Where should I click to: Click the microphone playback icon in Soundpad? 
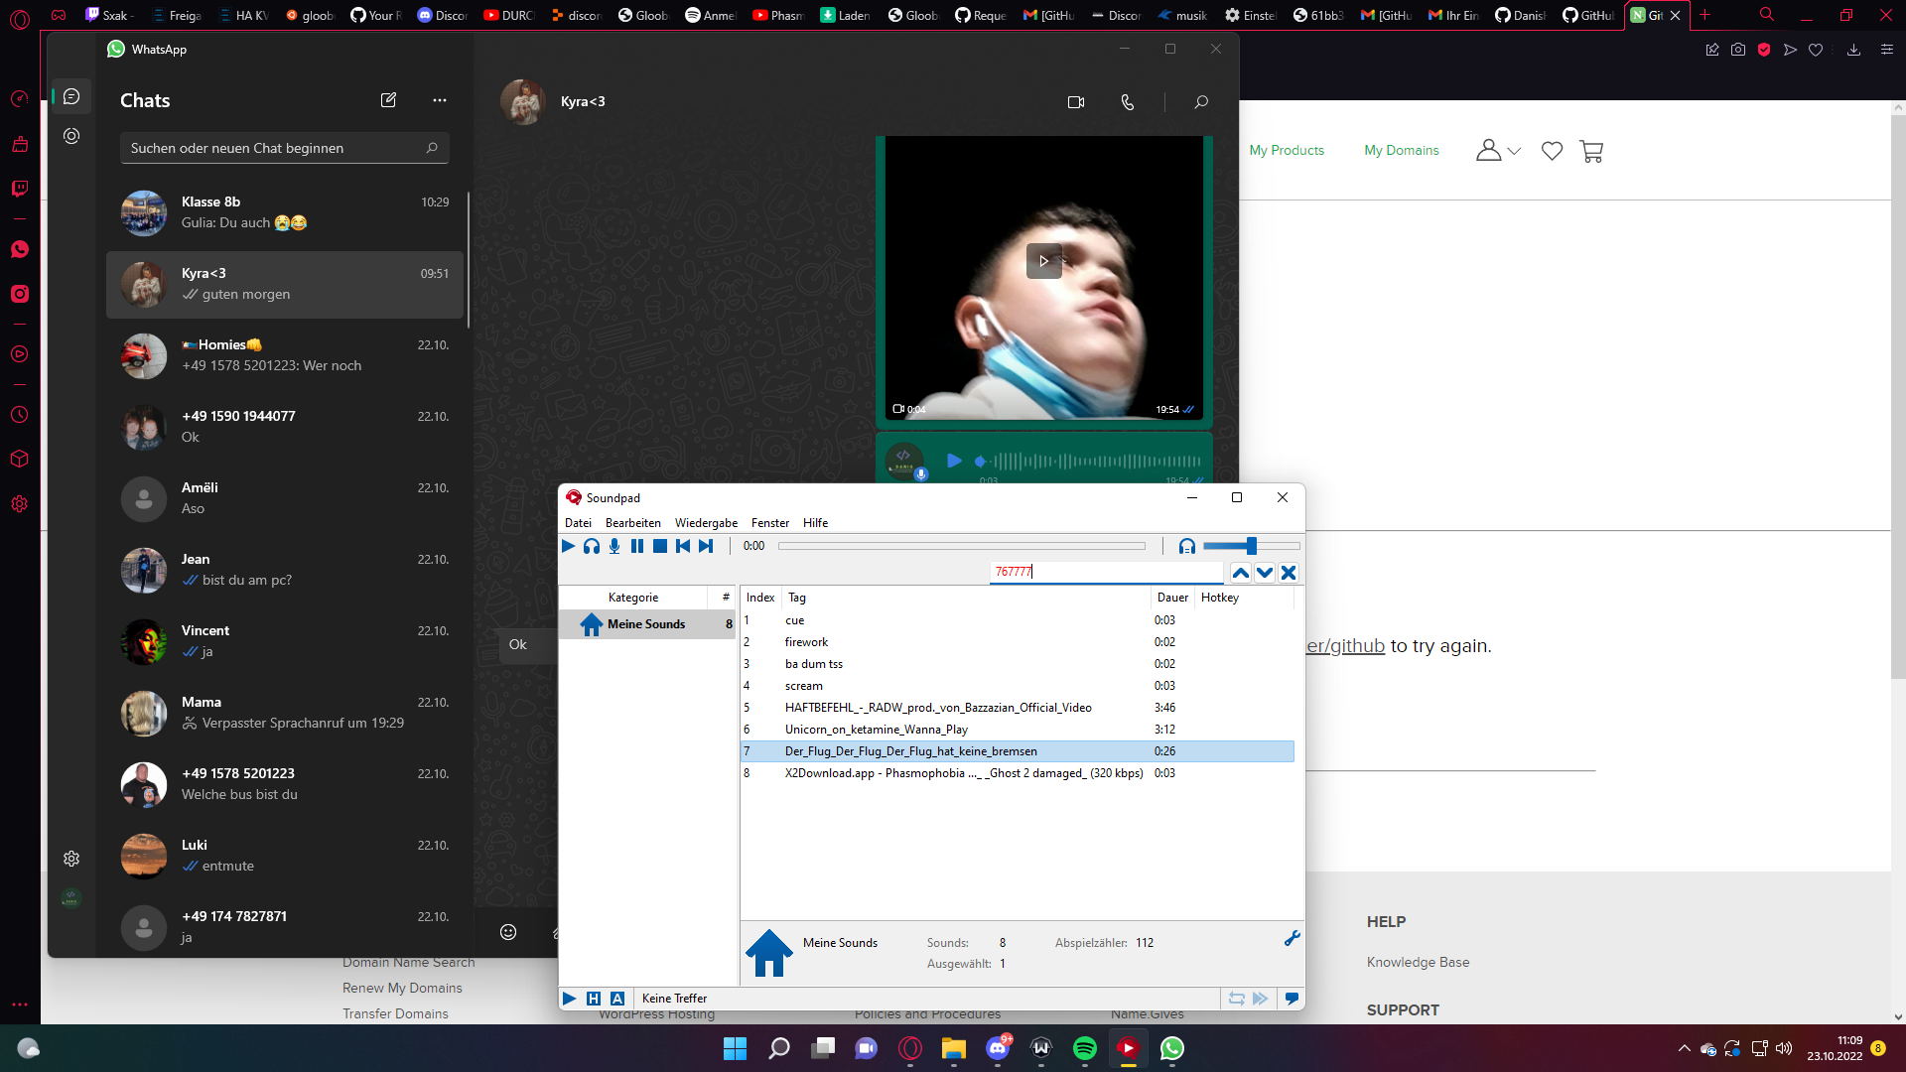tap(614, 546)
